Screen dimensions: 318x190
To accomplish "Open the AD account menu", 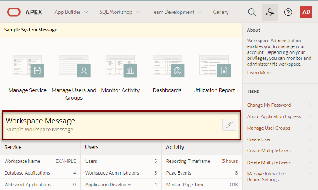I will [306, 12].
